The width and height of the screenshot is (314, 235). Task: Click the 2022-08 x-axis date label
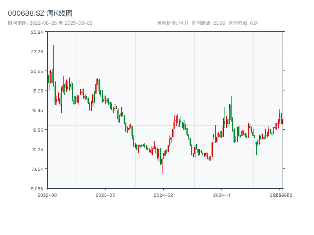tap(47, 195)
